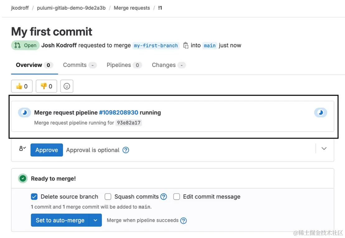Switch to the Changes tab
The image size is (345, 238).
[164, 65]
